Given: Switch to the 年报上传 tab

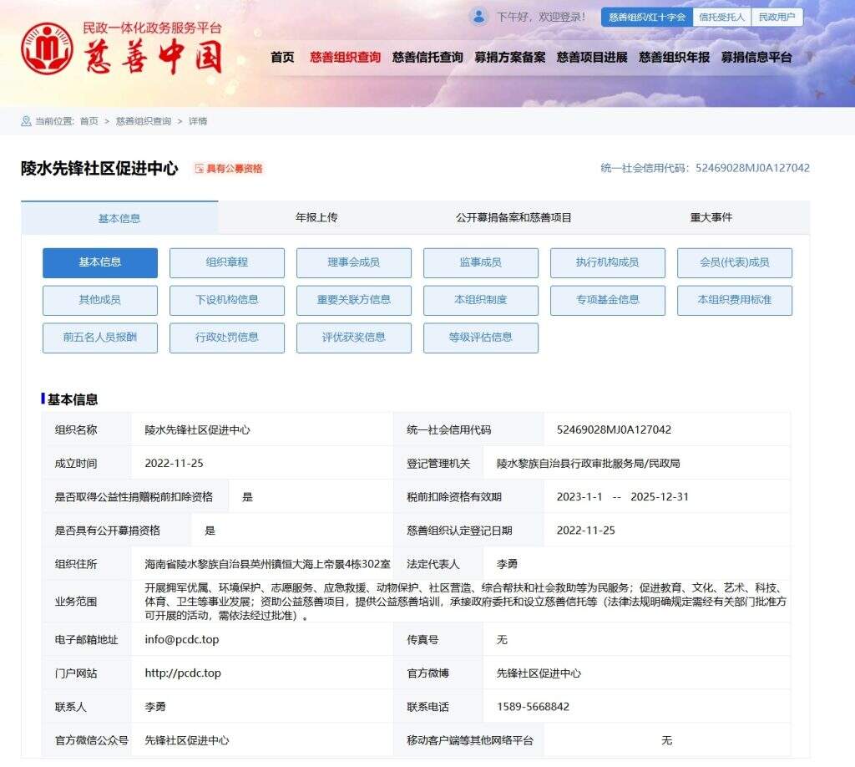Looking at the screenshot, I should (x=316, y=218).
